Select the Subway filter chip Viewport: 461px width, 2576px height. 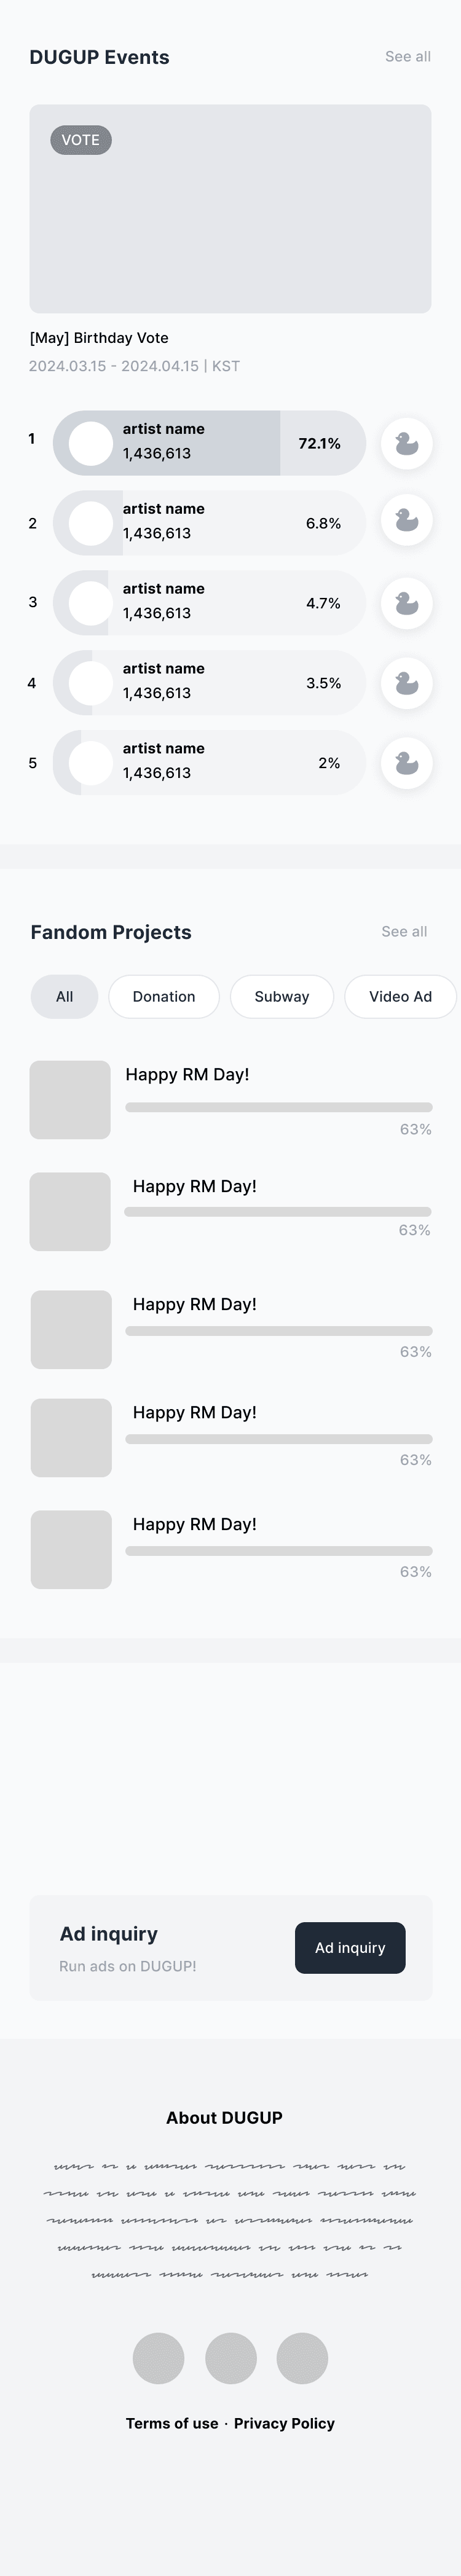click(282, 996)
